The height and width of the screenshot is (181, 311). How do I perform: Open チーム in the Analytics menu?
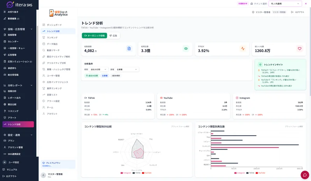click(x=58, y=107)
